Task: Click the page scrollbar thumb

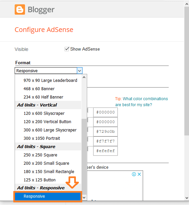Action: [x=187, y=71]
